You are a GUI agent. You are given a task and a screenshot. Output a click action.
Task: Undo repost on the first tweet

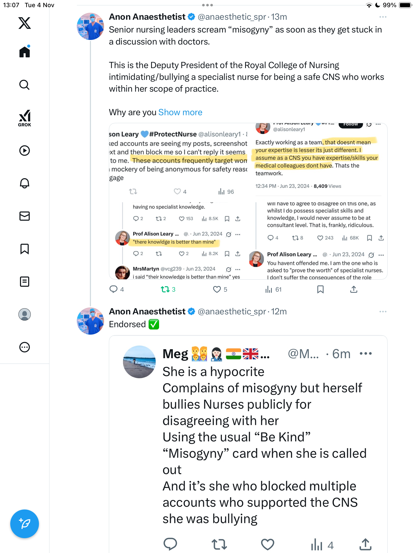[x=165, y=289]
